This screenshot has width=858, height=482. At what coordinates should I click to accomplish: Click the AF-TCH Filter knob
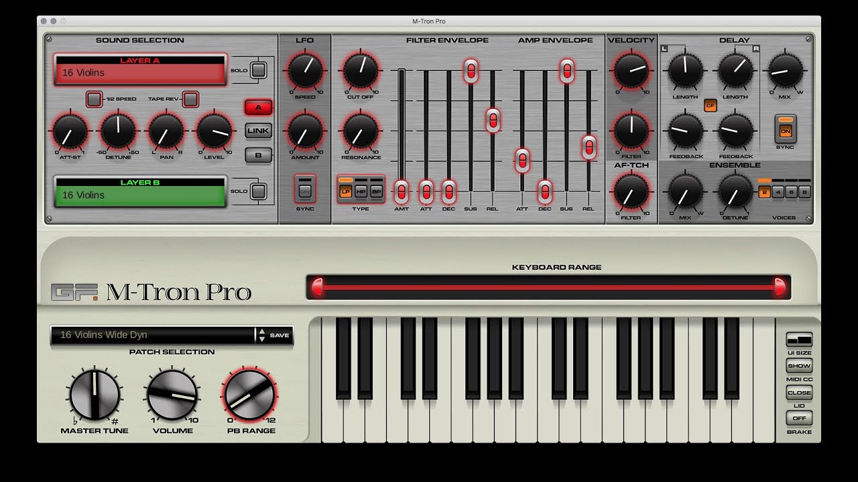pos(631,192)
